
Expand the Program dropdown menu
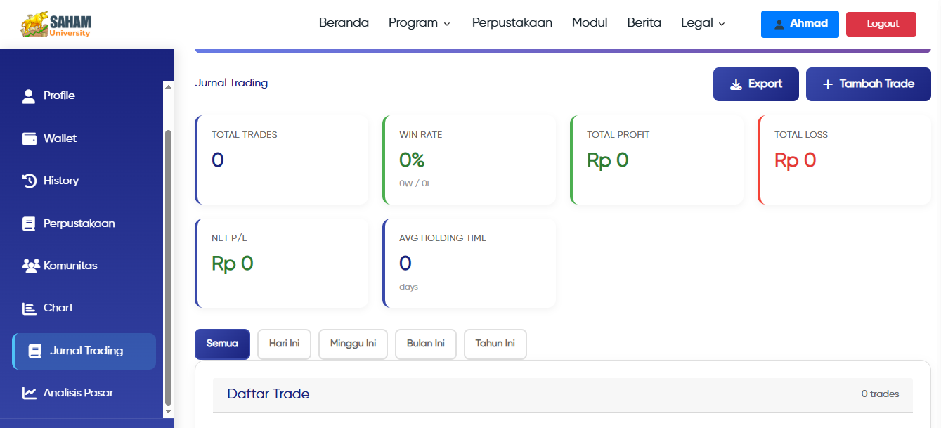point(419,22)
